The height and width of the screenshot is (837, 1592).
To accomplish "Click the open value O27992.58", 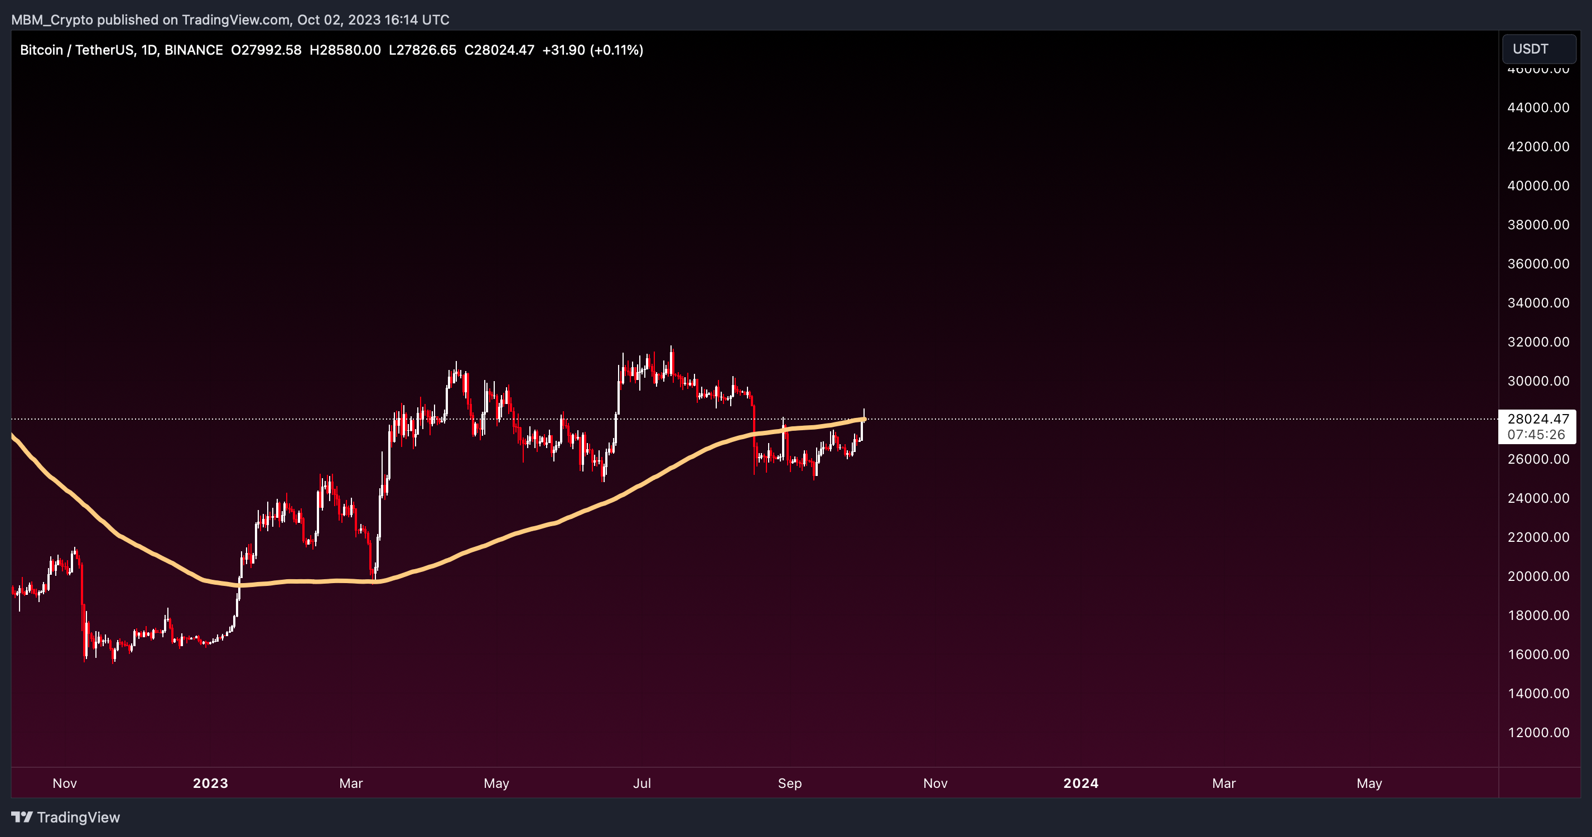I will tap(267, 50).
